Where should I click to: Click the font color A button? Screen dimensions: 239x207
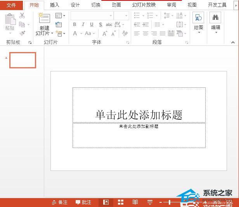point(75,33)
